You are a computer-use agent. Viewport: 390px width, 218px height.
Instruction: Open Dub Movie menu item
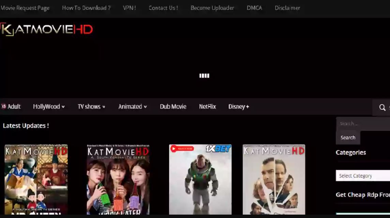point(173,107)
